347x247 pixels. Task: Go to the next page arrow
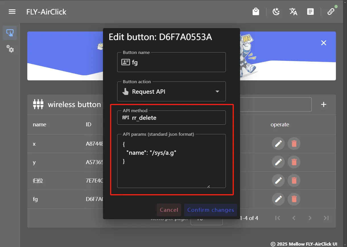310,218
